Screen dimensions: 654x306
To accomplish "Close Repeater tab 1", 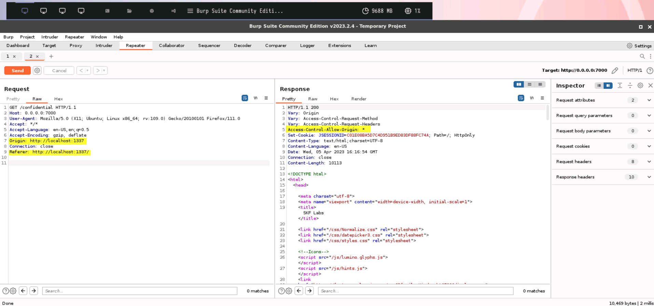I will [x=14, y=57].
